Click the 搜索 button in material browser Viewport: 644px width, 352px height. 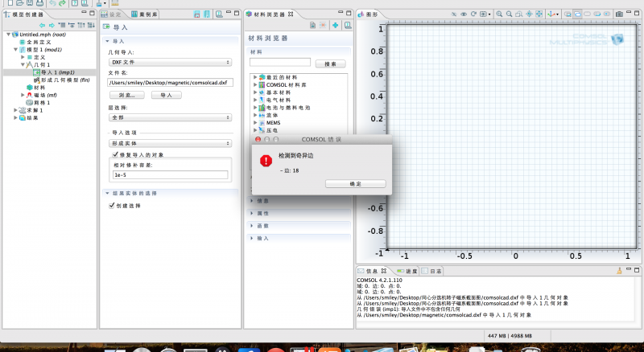[x=331, y=63]
